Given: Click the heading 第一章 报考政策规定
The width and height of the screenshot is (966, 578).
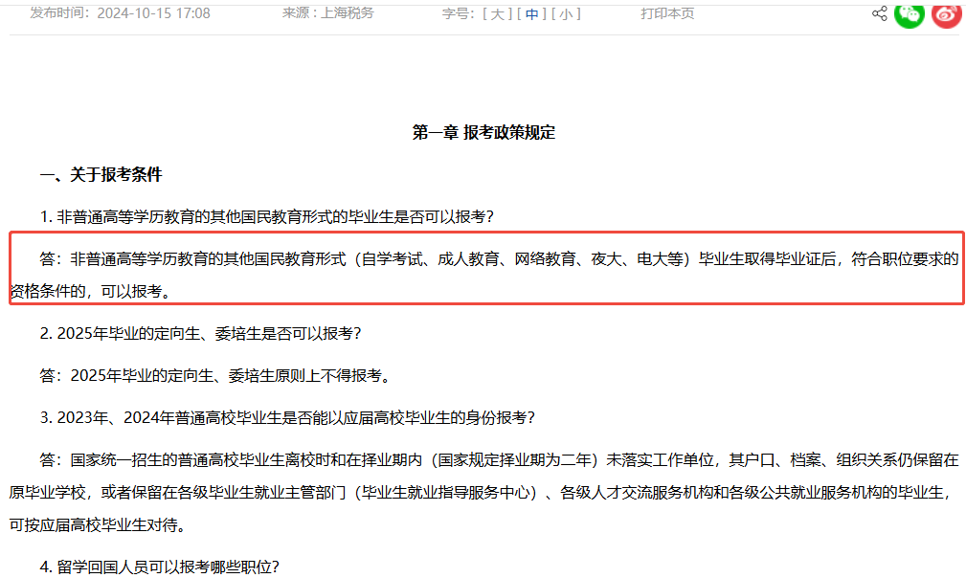Looking at the screenshot, I should (483, 132).
